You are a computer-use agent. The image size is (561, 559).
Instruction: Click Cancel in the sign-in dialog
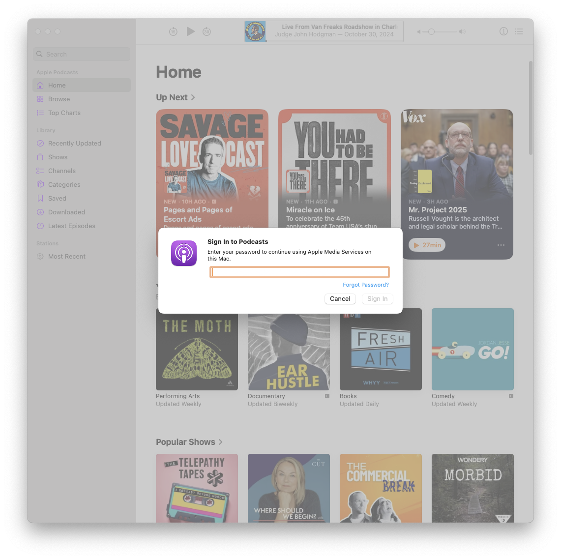point(340,298)
